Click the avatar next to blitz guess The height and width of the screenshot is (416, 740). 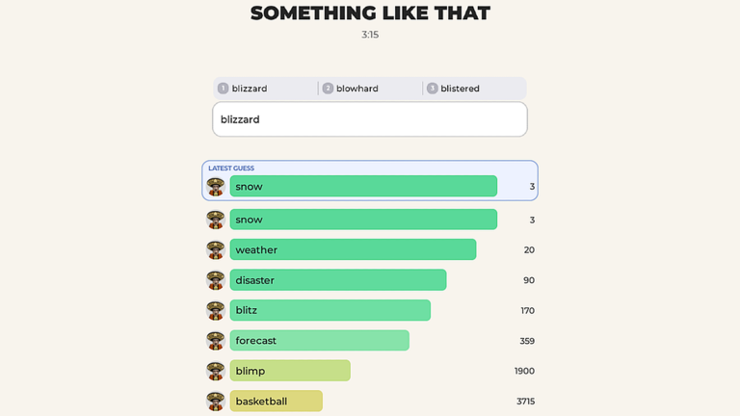(x=216, y=310)
